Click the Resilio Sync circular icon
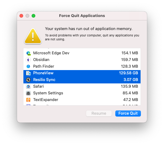This screenshot has width=164, height=145. 28,80
